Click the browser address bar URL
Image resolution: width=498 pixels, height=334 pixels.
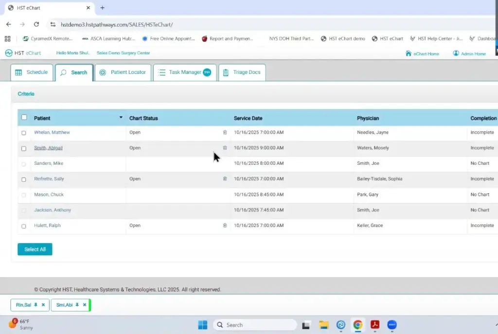tap(117, 24)
